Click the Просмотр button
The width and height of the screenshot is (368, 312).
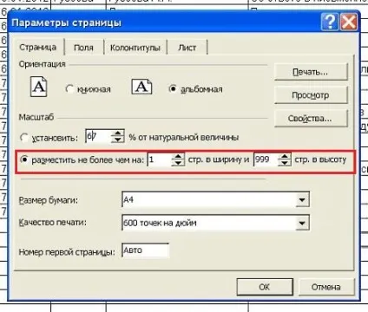point(311,95)
